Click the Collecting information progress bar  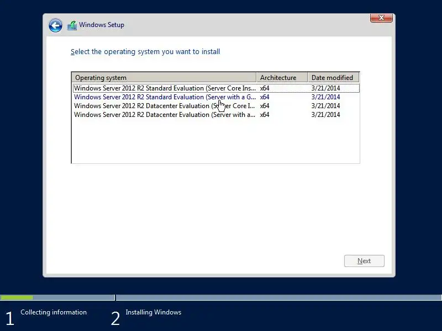[x=57, y=297]
